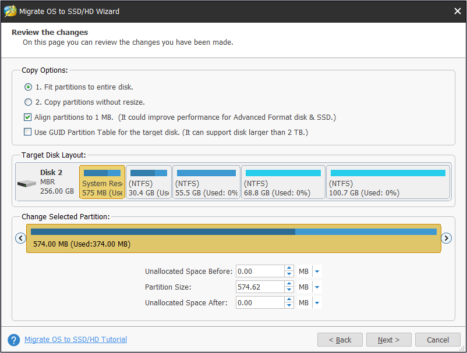Click left arrow beside selected partition bar
The height and width of the screenshot is (353, 467).
point(20,238)
